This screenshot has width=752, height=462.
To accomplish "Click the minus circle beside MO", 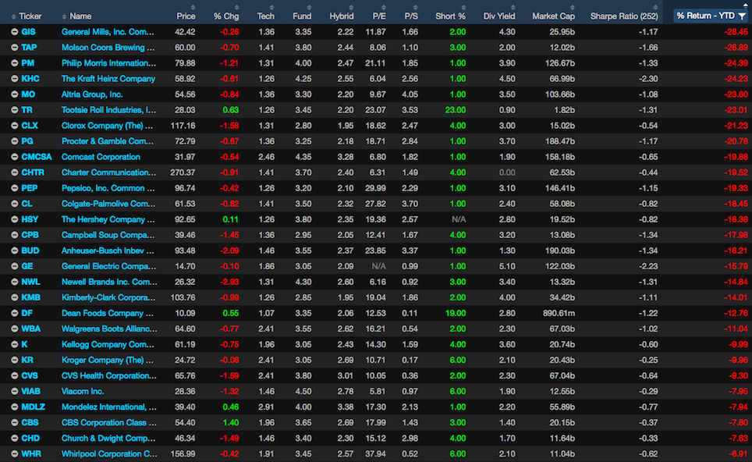I will tap(14, 94).
